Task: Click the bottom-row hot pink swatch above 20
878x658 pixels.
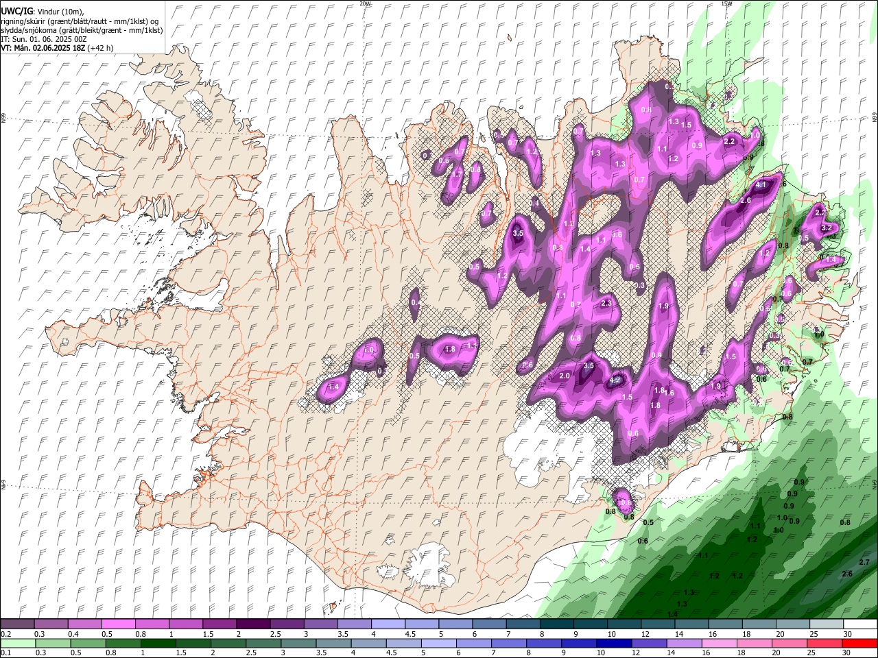Action: (792, 643)
